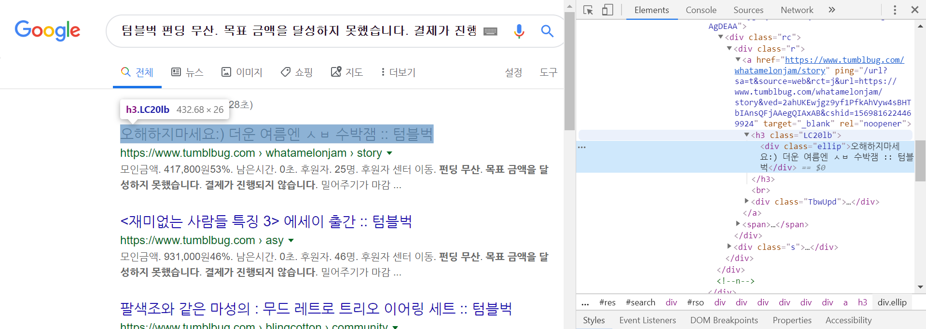This screenshot has height=329, width=926.
Task: Select the #res breadcrumb
Action: tap(607, 302)
